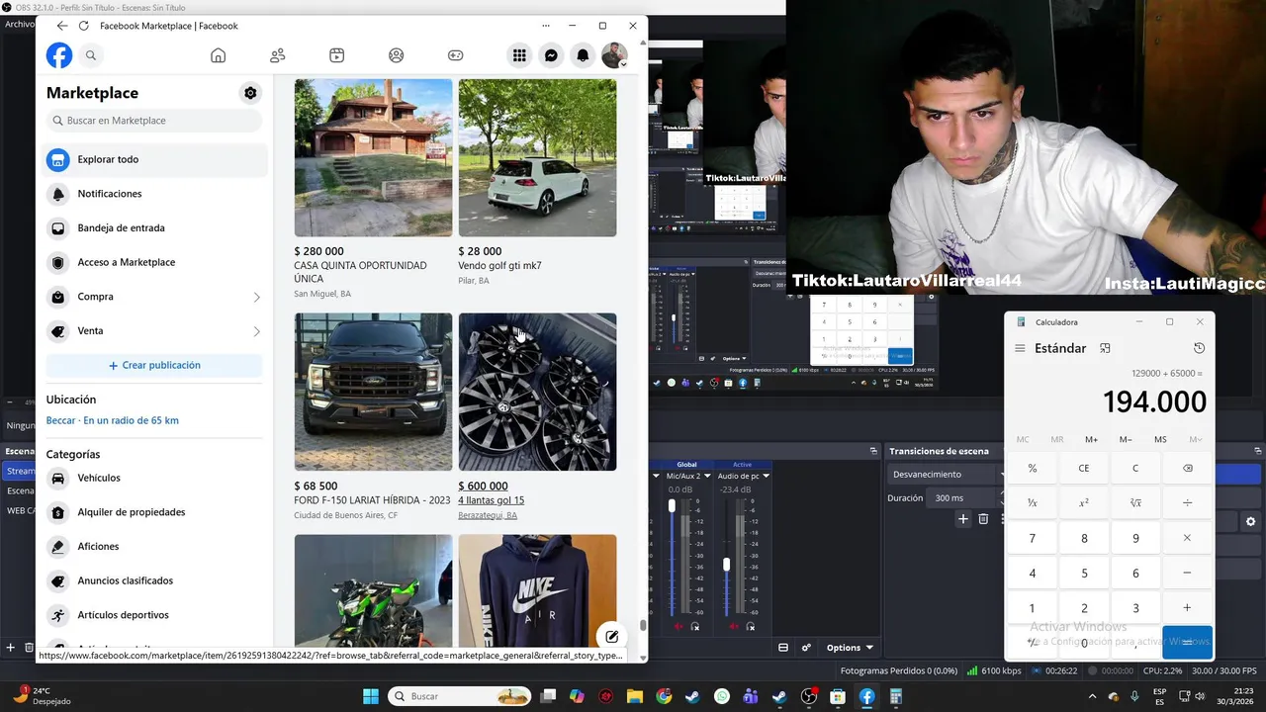Image resolution: width=1266 pixels, height=712 pixels.
Task: Click Facebook page vertical scrollbar
Action: pos(643,625)
